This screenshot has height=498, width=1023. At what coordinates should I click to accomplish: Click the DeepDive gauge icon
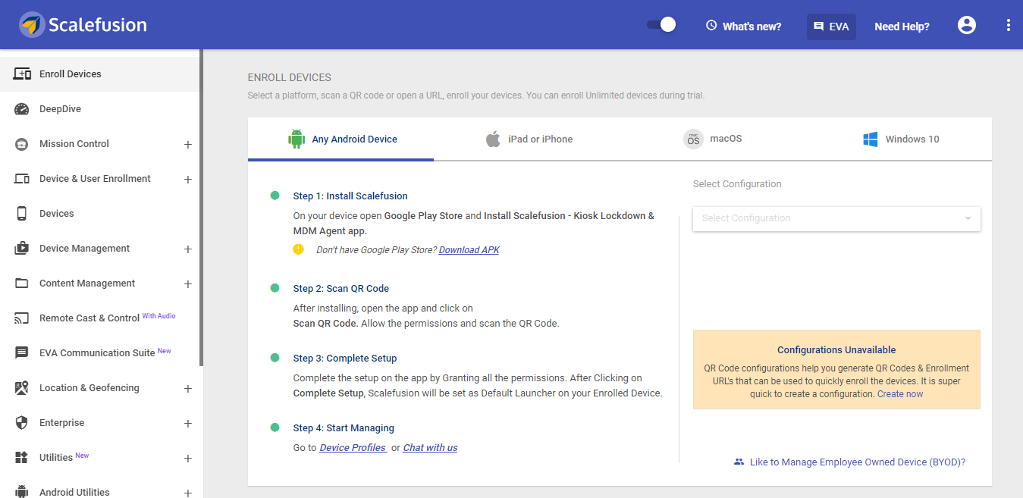(22, 109)
